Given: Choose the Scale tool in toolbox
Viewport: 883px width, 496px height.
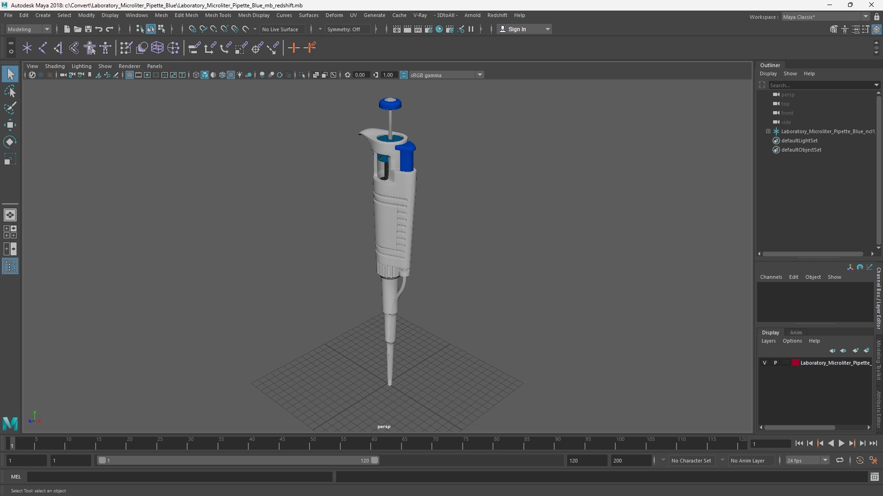Looking at the screenshot, I should click(x=10, y=159).
